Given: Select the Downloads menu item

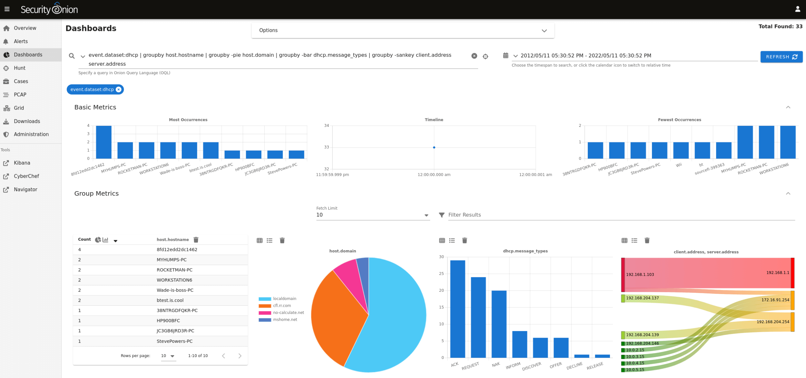Looking at the screenshot, I should tap(27, 121).
